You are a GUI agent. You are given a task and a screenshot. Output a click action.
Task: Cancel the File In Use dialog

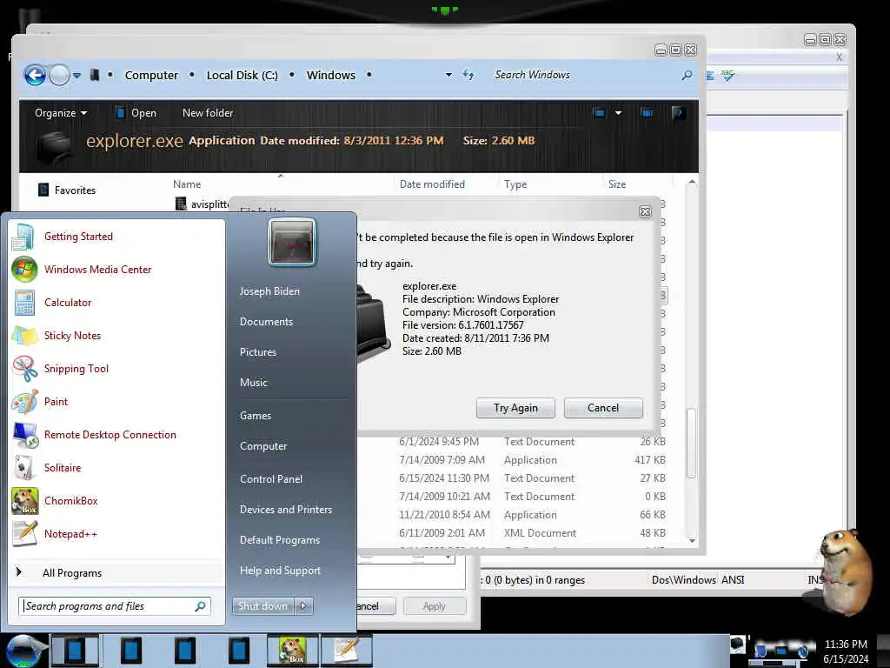[x=603, y=408]
